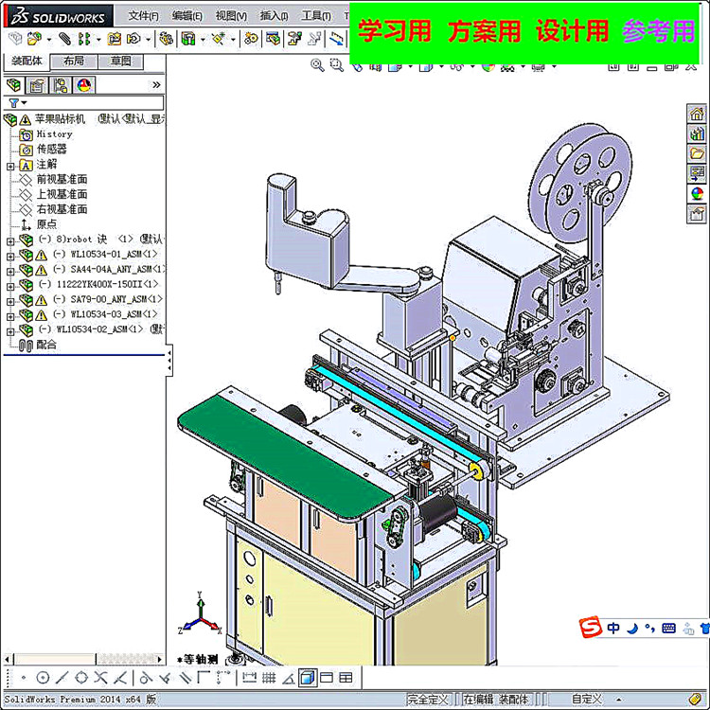Click the moon icon in IME bar
The width and height of the screenshot is (710, 710).
(632, 628)
